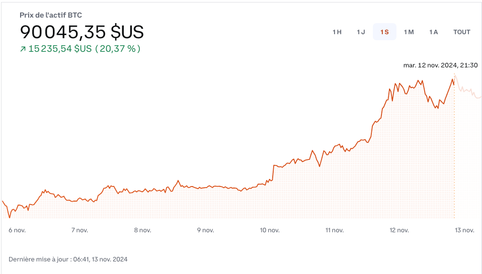
Task: Select the active 1S range tab
Action: pyautogui.click(x=384, y=32)
